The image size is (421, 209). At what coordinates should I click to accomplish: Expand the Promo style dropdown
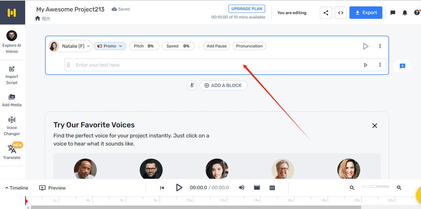(x=110, y=46)
